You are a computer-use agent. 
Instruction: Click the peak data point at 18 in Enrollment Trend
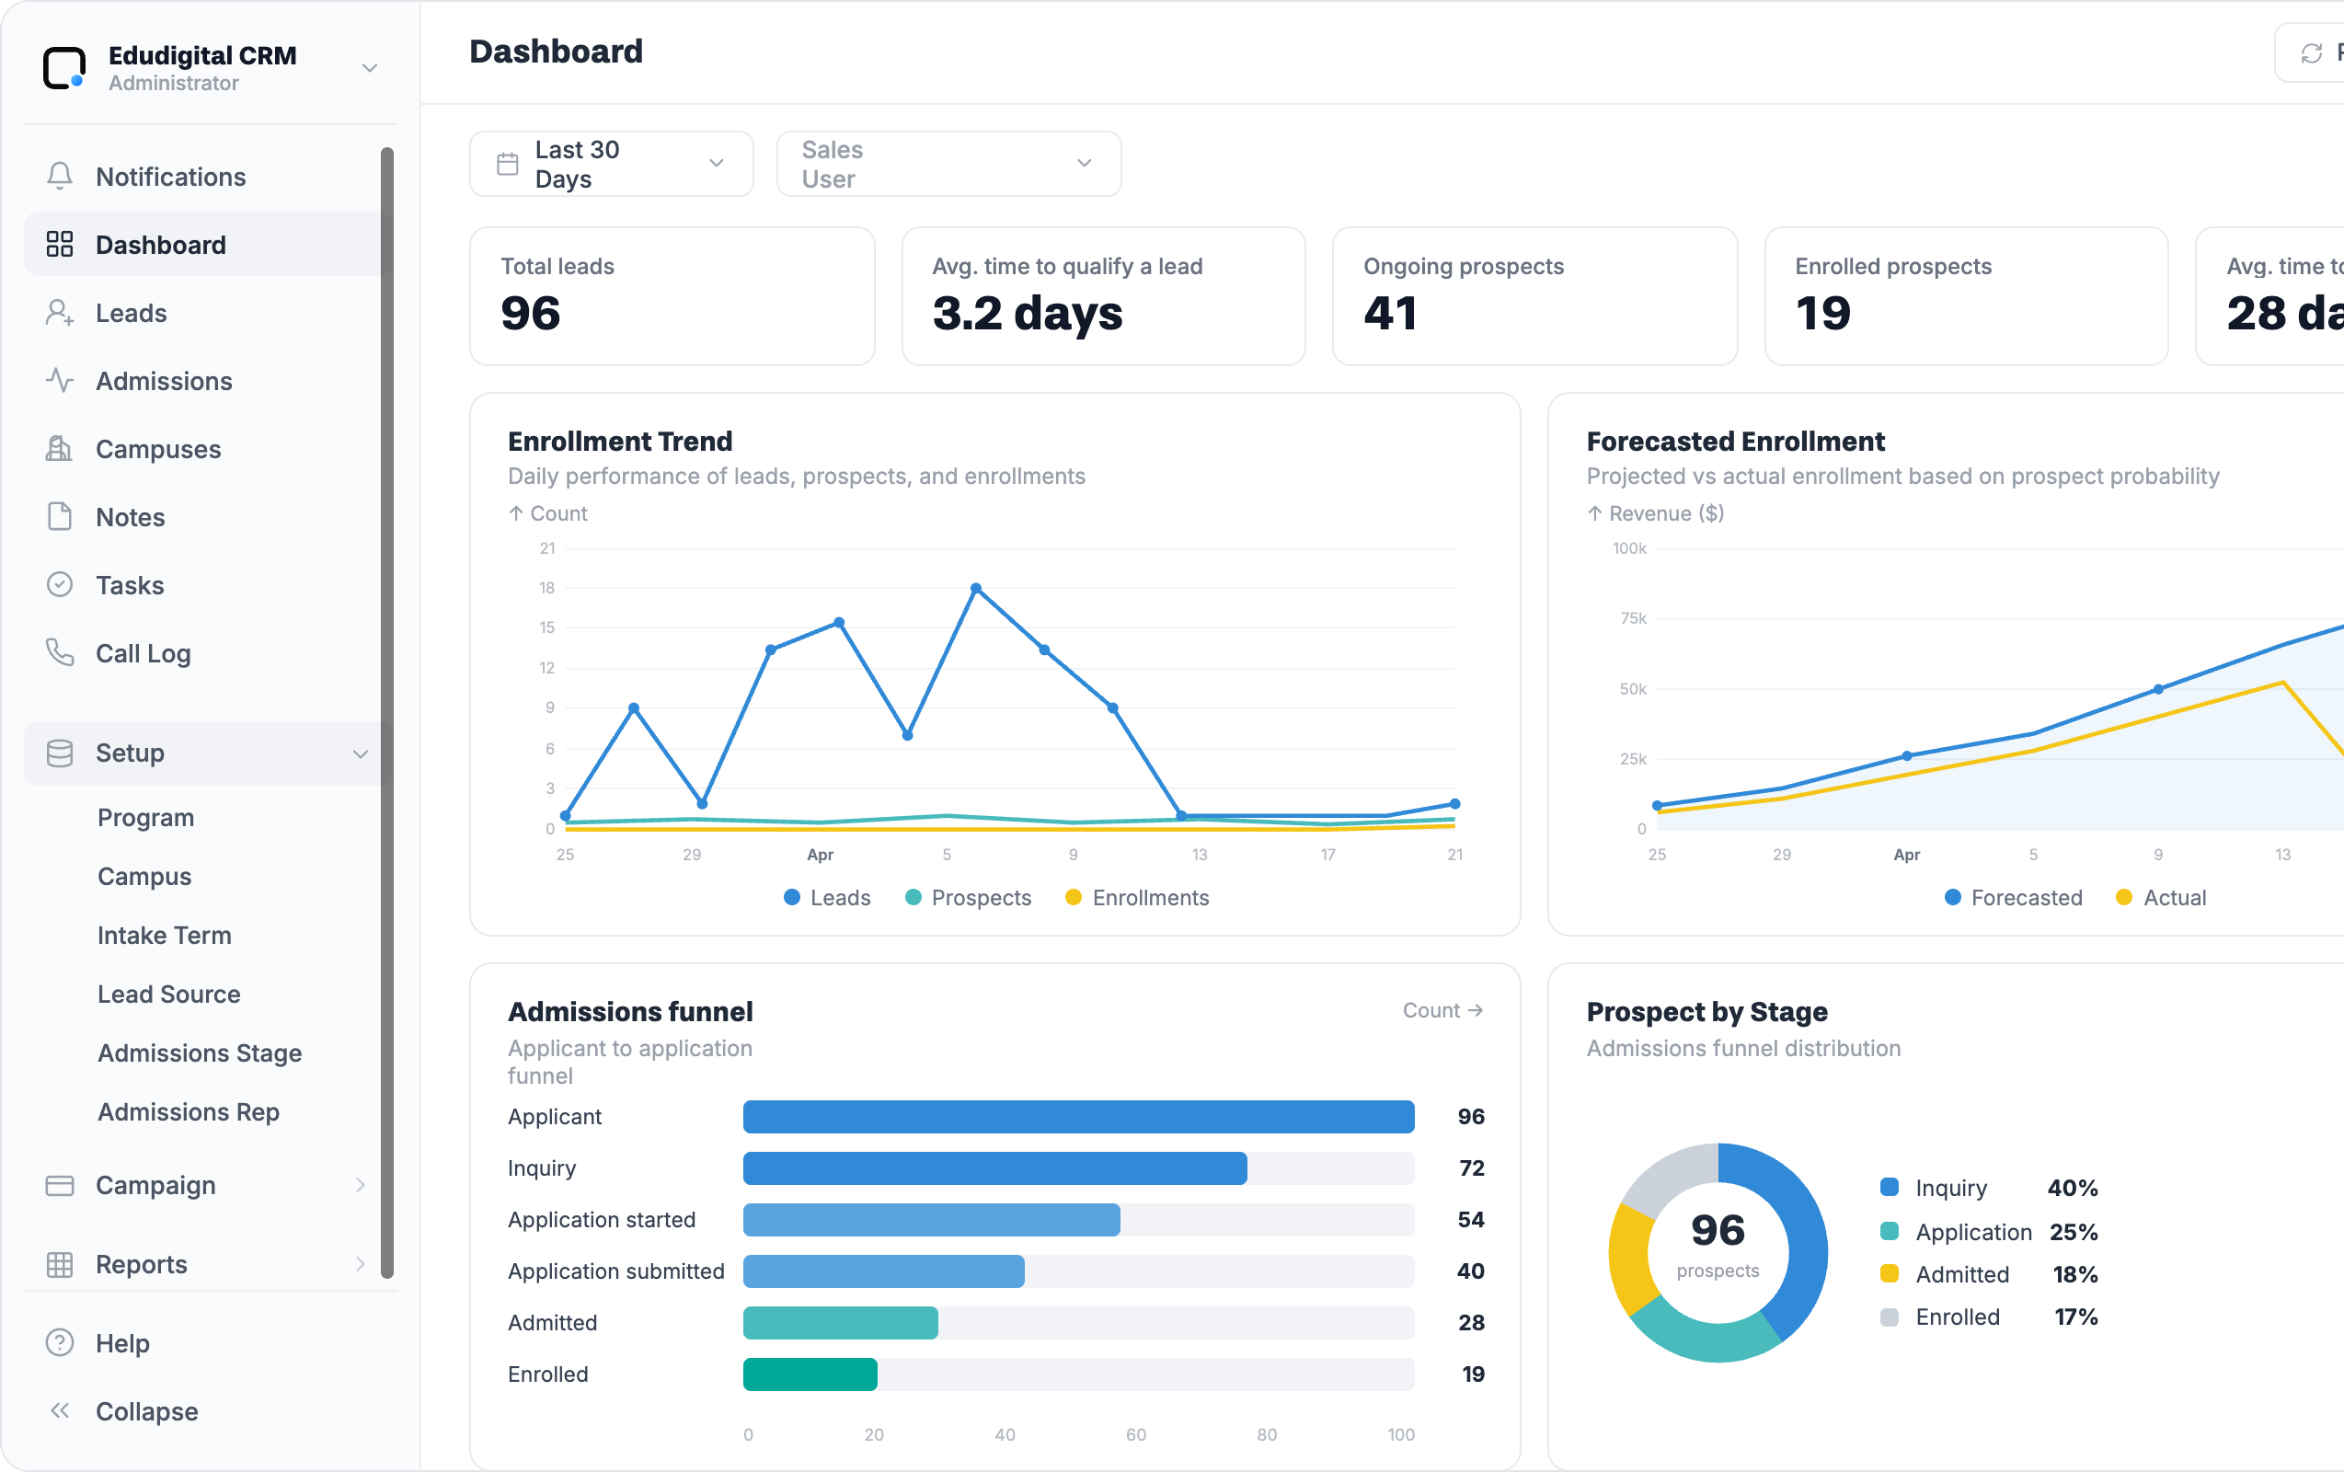[975, 588]
